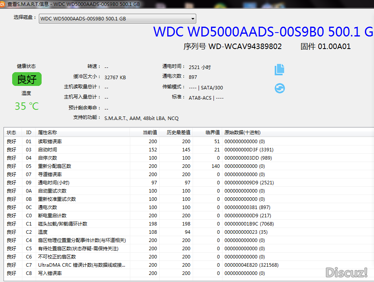Select the 断电重启计数 row

pos(189,215)
